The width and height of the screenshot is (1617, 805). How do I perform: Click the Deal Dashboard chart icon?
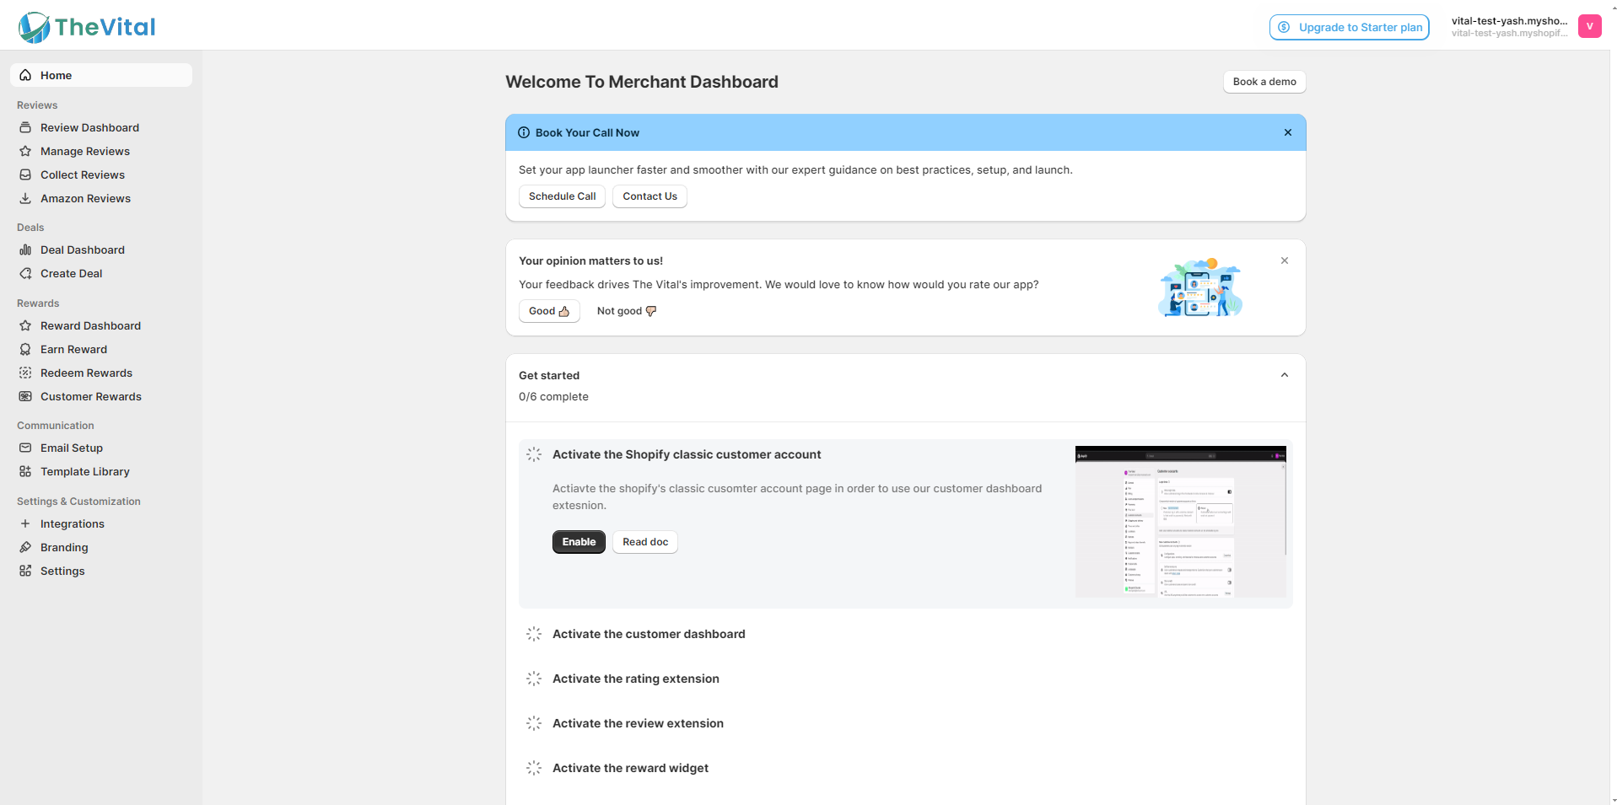(x=25, y=250)
